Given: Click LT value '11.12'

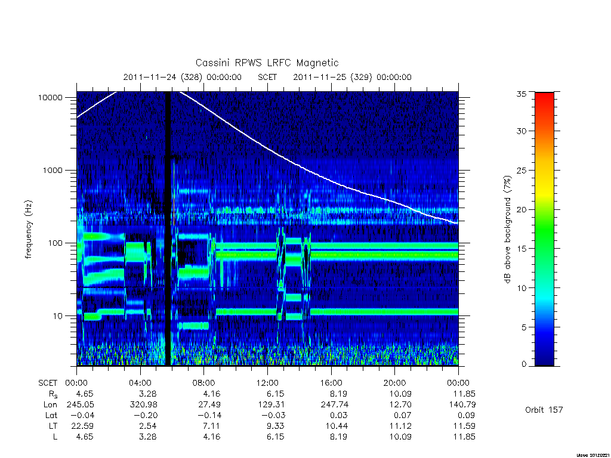Looking at the screenshot, I should 400,426.
